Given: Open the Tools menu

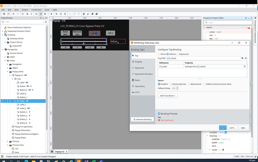Looking at the screenshot, I should [47, 10].
